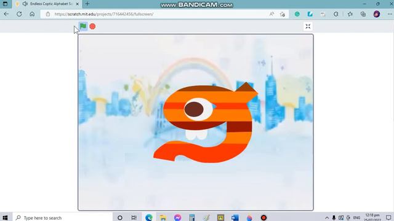The image size is (394, 221).
Task: Open the Windows Start menu
Action: pos(5,217)
